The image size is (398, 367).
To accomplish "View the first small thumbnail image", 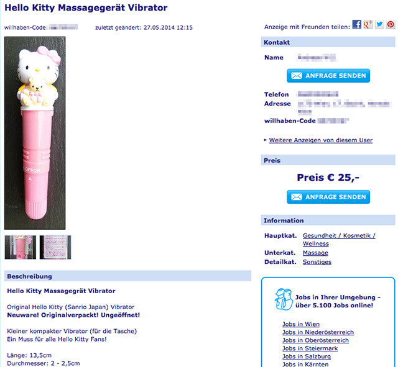I will [x=21, y=247].
